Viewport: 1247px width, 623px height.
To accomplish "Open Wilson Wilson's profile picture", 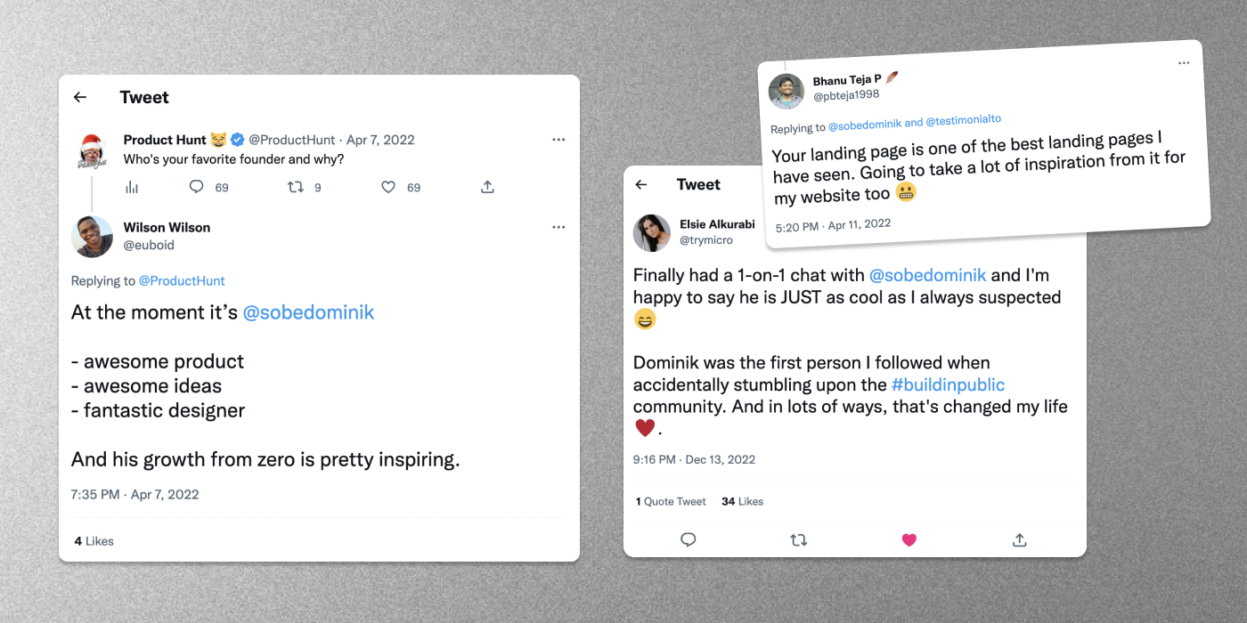I will [x=92, y=237].
